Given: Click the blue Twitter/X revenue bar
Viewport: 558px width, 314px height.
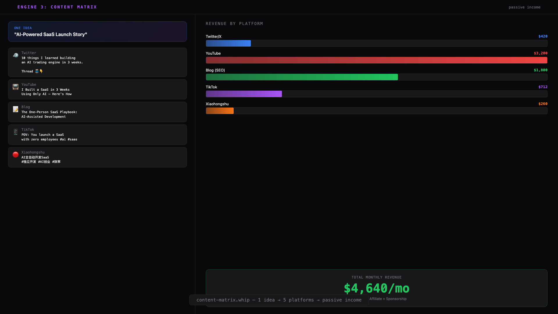Looking at the screenshot, I should coord(228,44).
